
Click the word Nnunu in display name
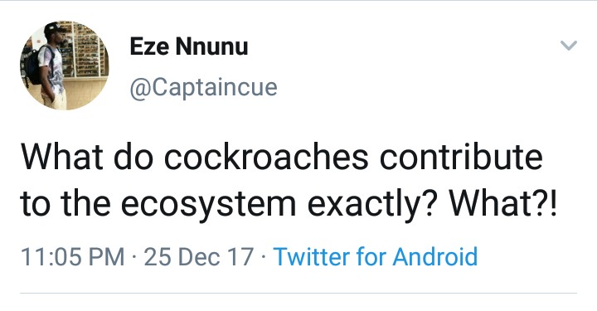coord(211,46)
